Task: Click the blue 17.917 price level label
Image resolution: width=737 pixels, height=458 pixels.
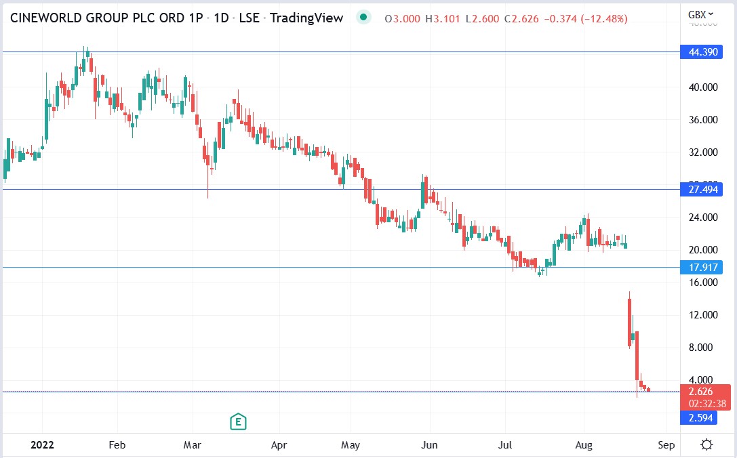Action: click(x=703, y=268)
